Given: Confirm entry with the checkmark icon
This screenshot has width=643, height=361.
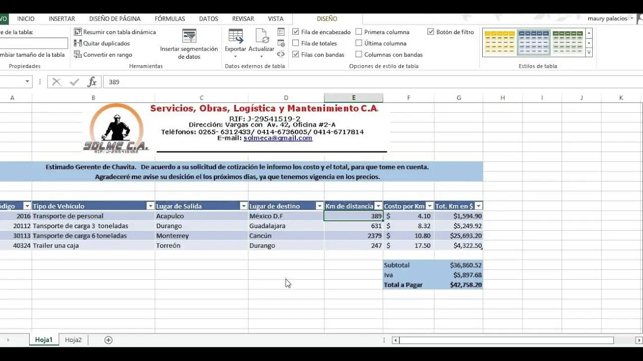Looking at the screenshot, I should click(x=74, y=82).
